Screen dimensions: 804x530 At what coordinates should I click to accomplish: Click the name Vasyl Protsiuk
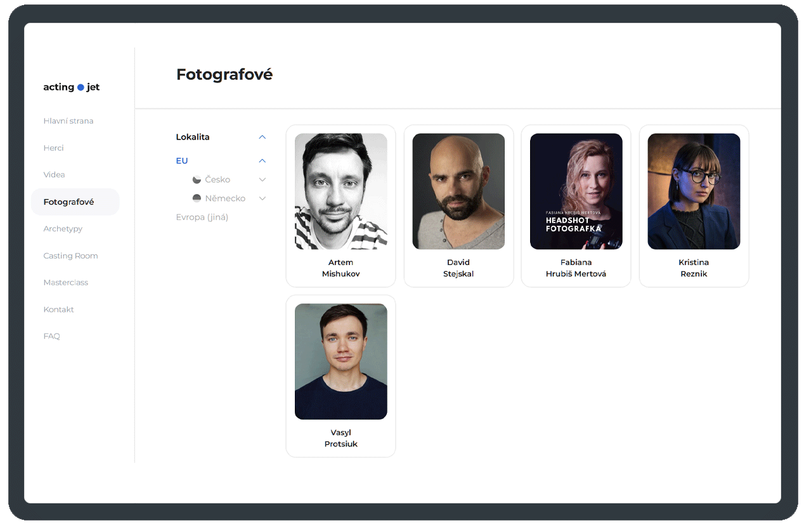click(341, 439)
